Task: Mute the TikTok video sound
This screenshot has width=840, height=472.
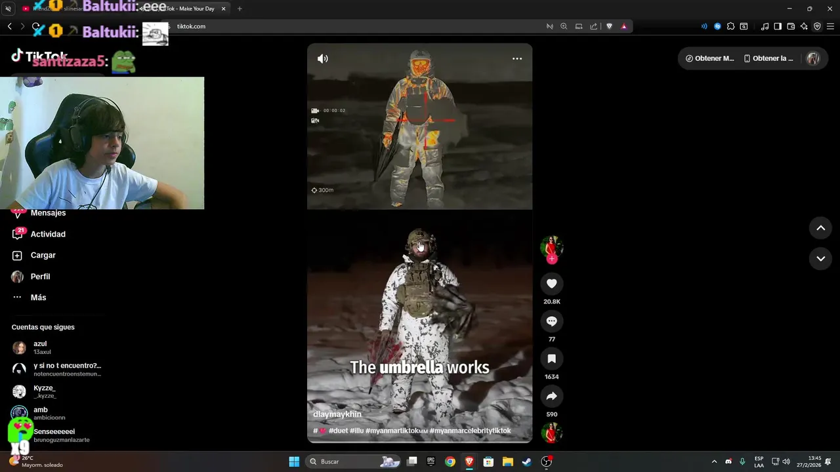Action: 322,58
